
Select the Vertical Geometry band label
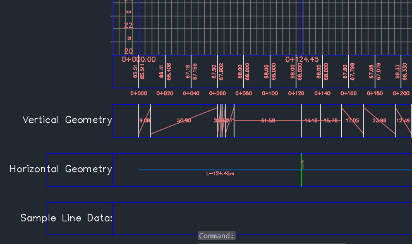tap(67, 120)
